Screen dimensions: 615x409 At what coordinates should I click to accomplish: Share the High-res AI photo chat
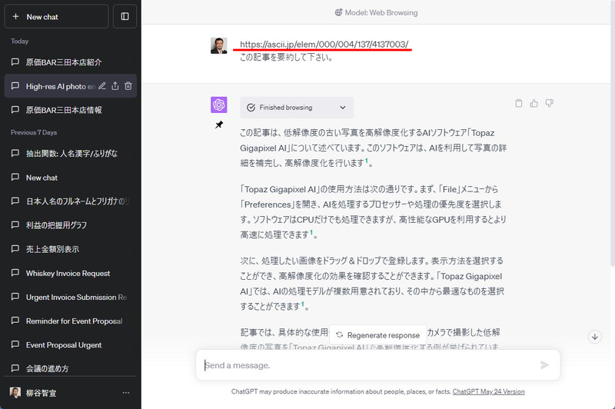115,86
